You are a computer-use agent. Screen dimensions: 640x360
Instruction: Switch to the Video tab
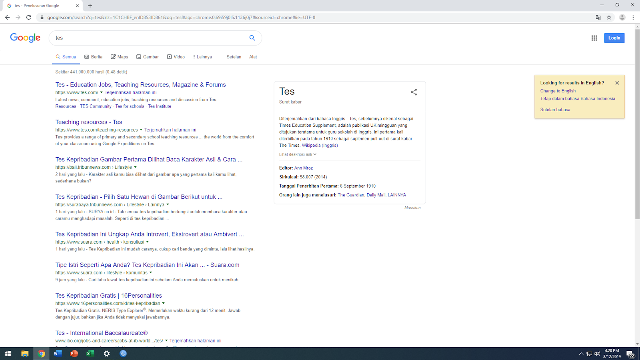pos(176,57)
